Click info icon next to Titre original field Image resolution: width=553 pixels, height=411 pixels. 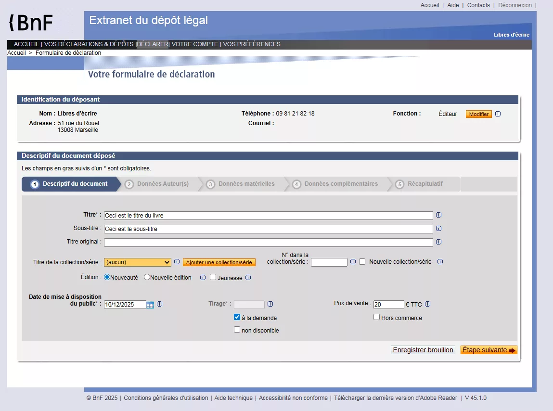(438, 242)
